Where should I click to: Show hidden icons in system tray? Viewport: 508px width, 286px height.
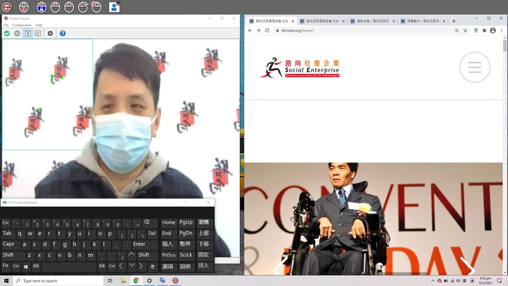click(x=433, y=281)
